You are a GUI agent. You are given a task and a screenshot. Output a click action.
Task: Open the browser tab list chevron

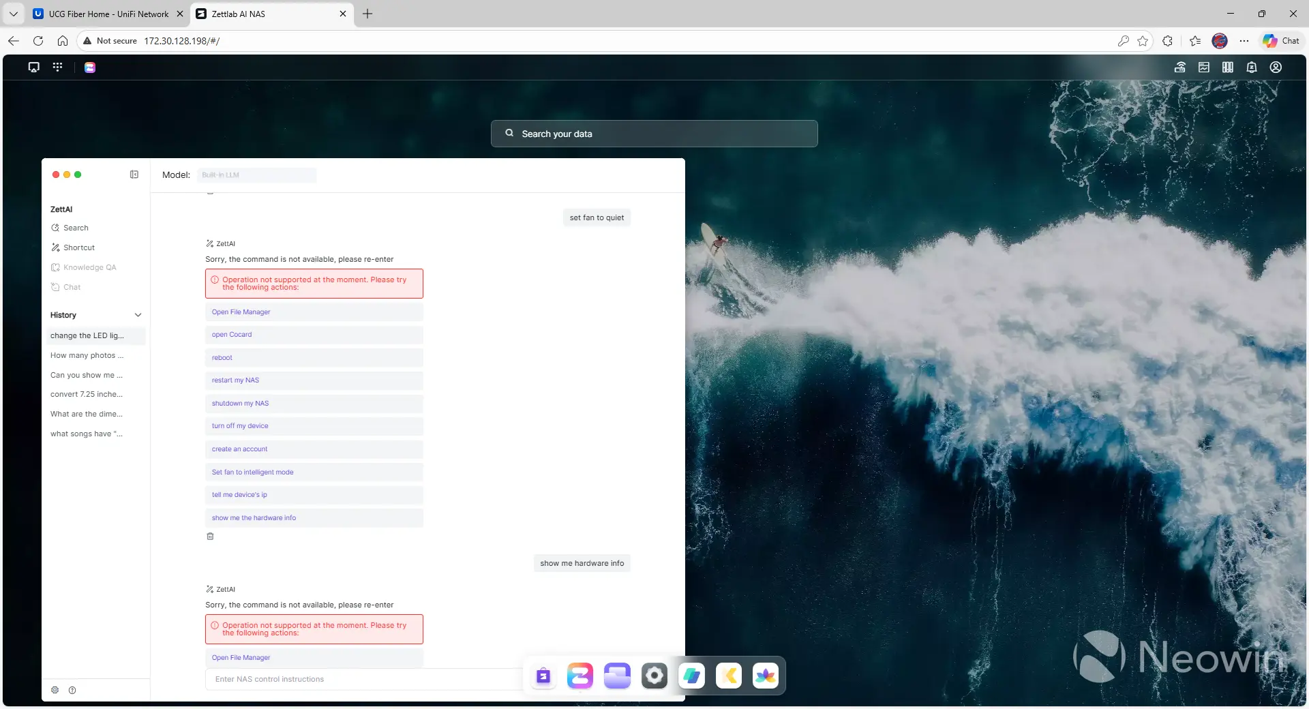(x=14, y=14)
